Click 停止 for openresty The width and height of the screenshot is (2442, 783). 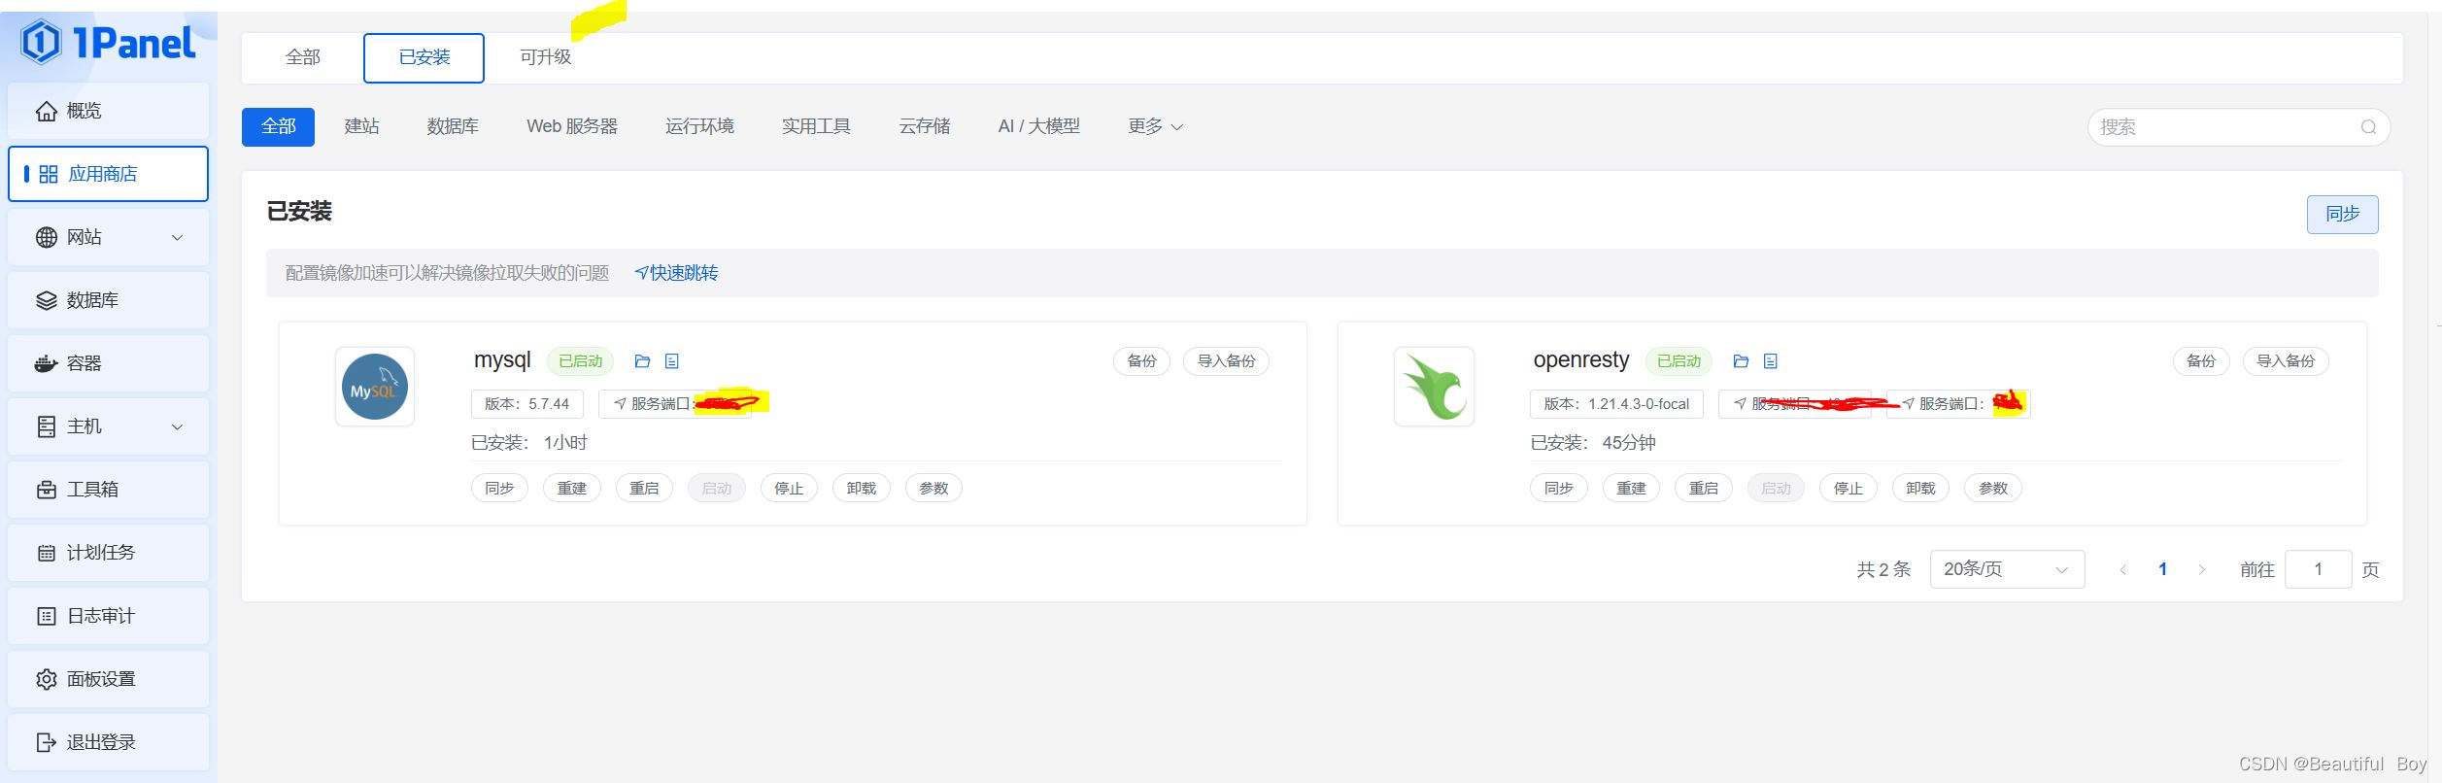tap(1848, 488)
